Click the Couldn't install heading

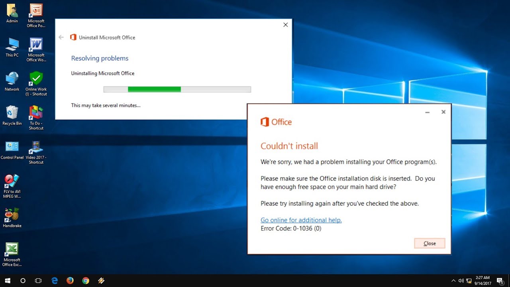[289, 146]
